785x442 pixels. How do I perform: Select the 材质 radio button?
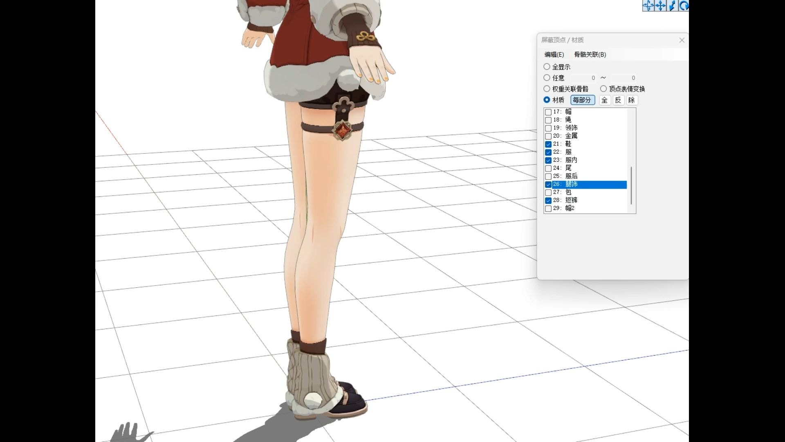(547, 100)
